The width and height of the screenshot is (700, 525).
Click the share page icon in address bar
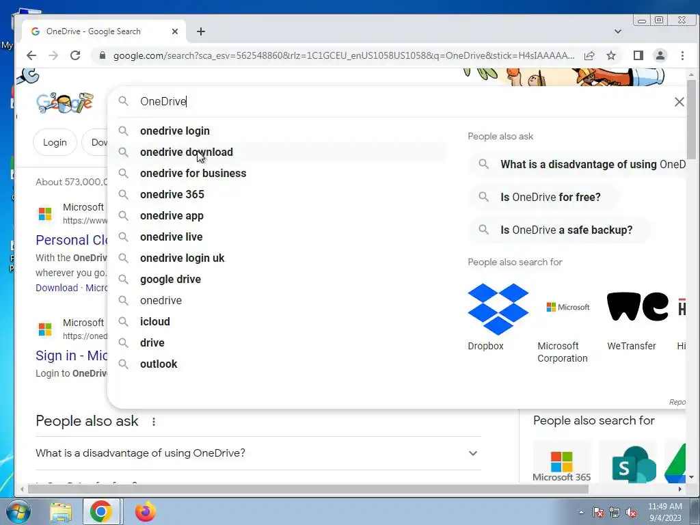coord(589,55)
